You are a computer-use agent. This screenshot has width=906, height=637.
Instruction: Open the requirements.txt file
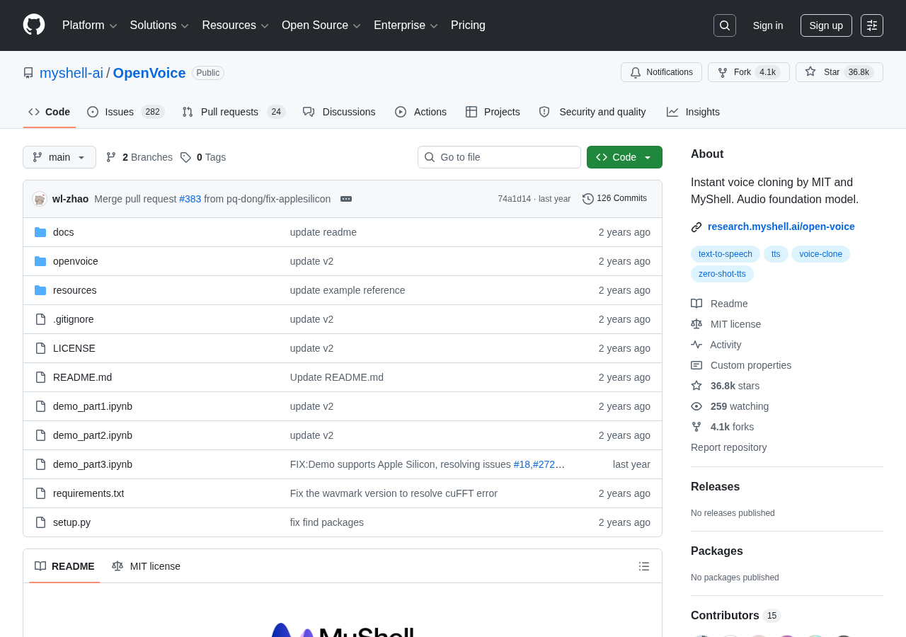pos(88,493)
